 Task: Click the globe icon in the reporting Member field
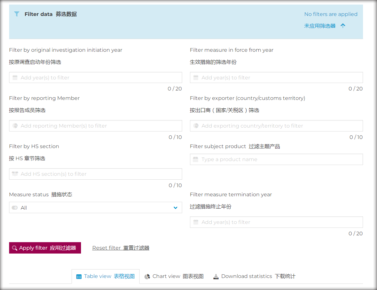(15, 126)
